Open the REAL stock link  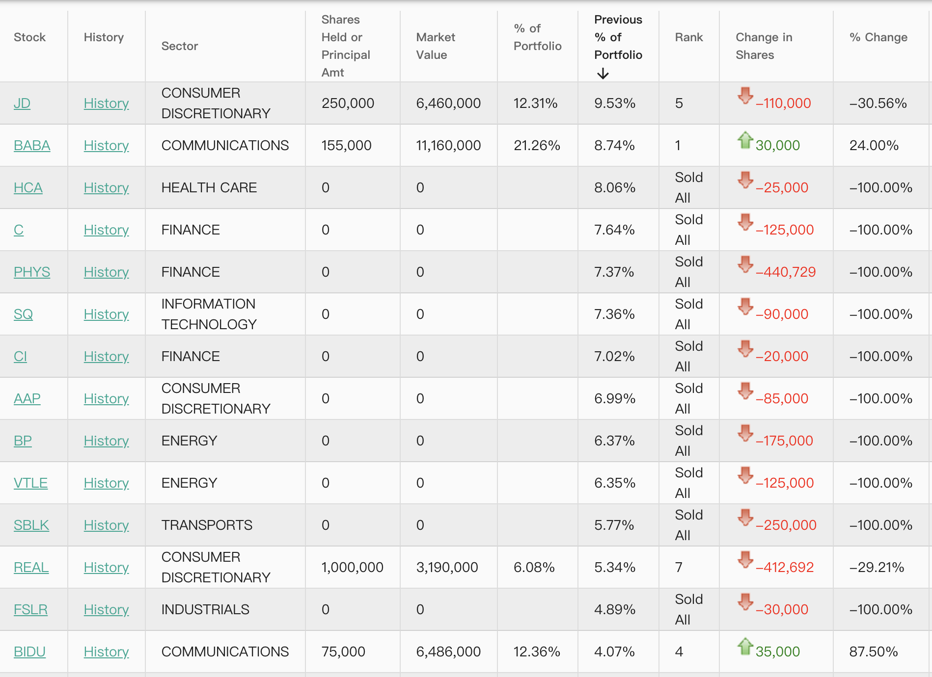pyautogui.click(x=31, y=567)
